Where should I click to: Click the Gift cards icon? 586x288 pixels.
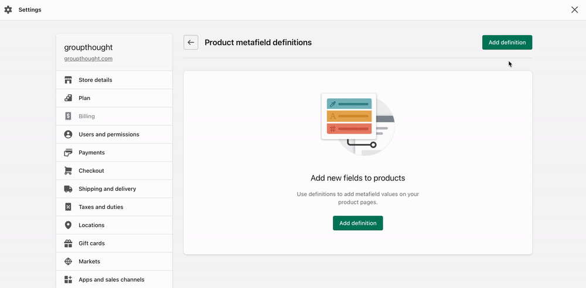pos(68,244)
